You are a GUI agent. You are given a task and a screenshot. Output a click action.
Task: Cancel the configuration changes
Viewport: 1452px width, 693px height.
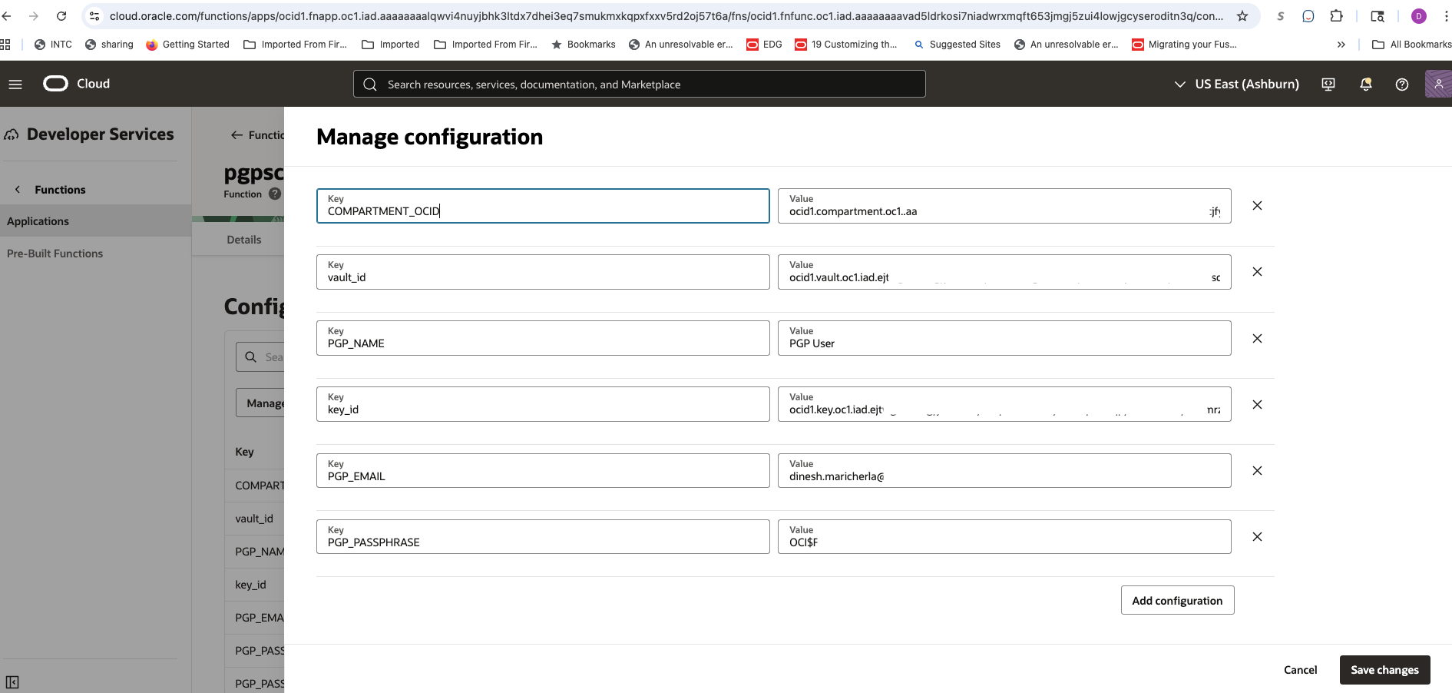coord(1300,669)
